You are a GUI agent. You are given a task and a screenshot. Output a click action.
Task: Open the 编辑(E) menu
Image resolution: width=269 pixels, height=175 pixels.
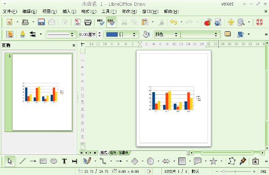(30, 12)
